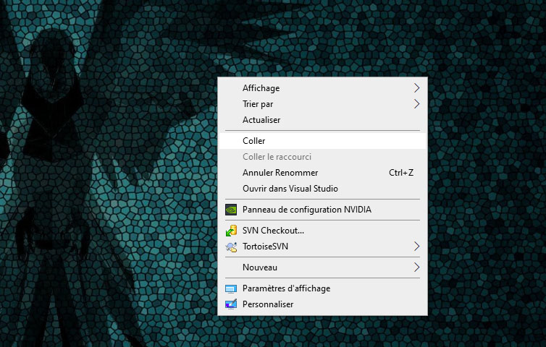Choose the SVN Checkout... label
The width and height of the screenshot is (546, 347).
(x=273, y=231)
